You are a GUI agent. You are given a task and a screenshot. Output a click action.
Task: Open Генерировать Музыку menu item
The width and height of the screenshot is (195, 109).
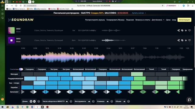(x=115, y=20)
